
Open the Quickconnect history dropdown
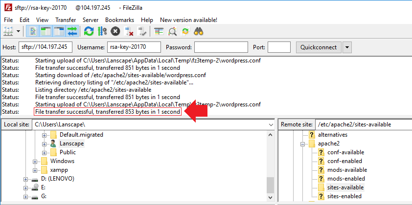click(x=347, y=47)
